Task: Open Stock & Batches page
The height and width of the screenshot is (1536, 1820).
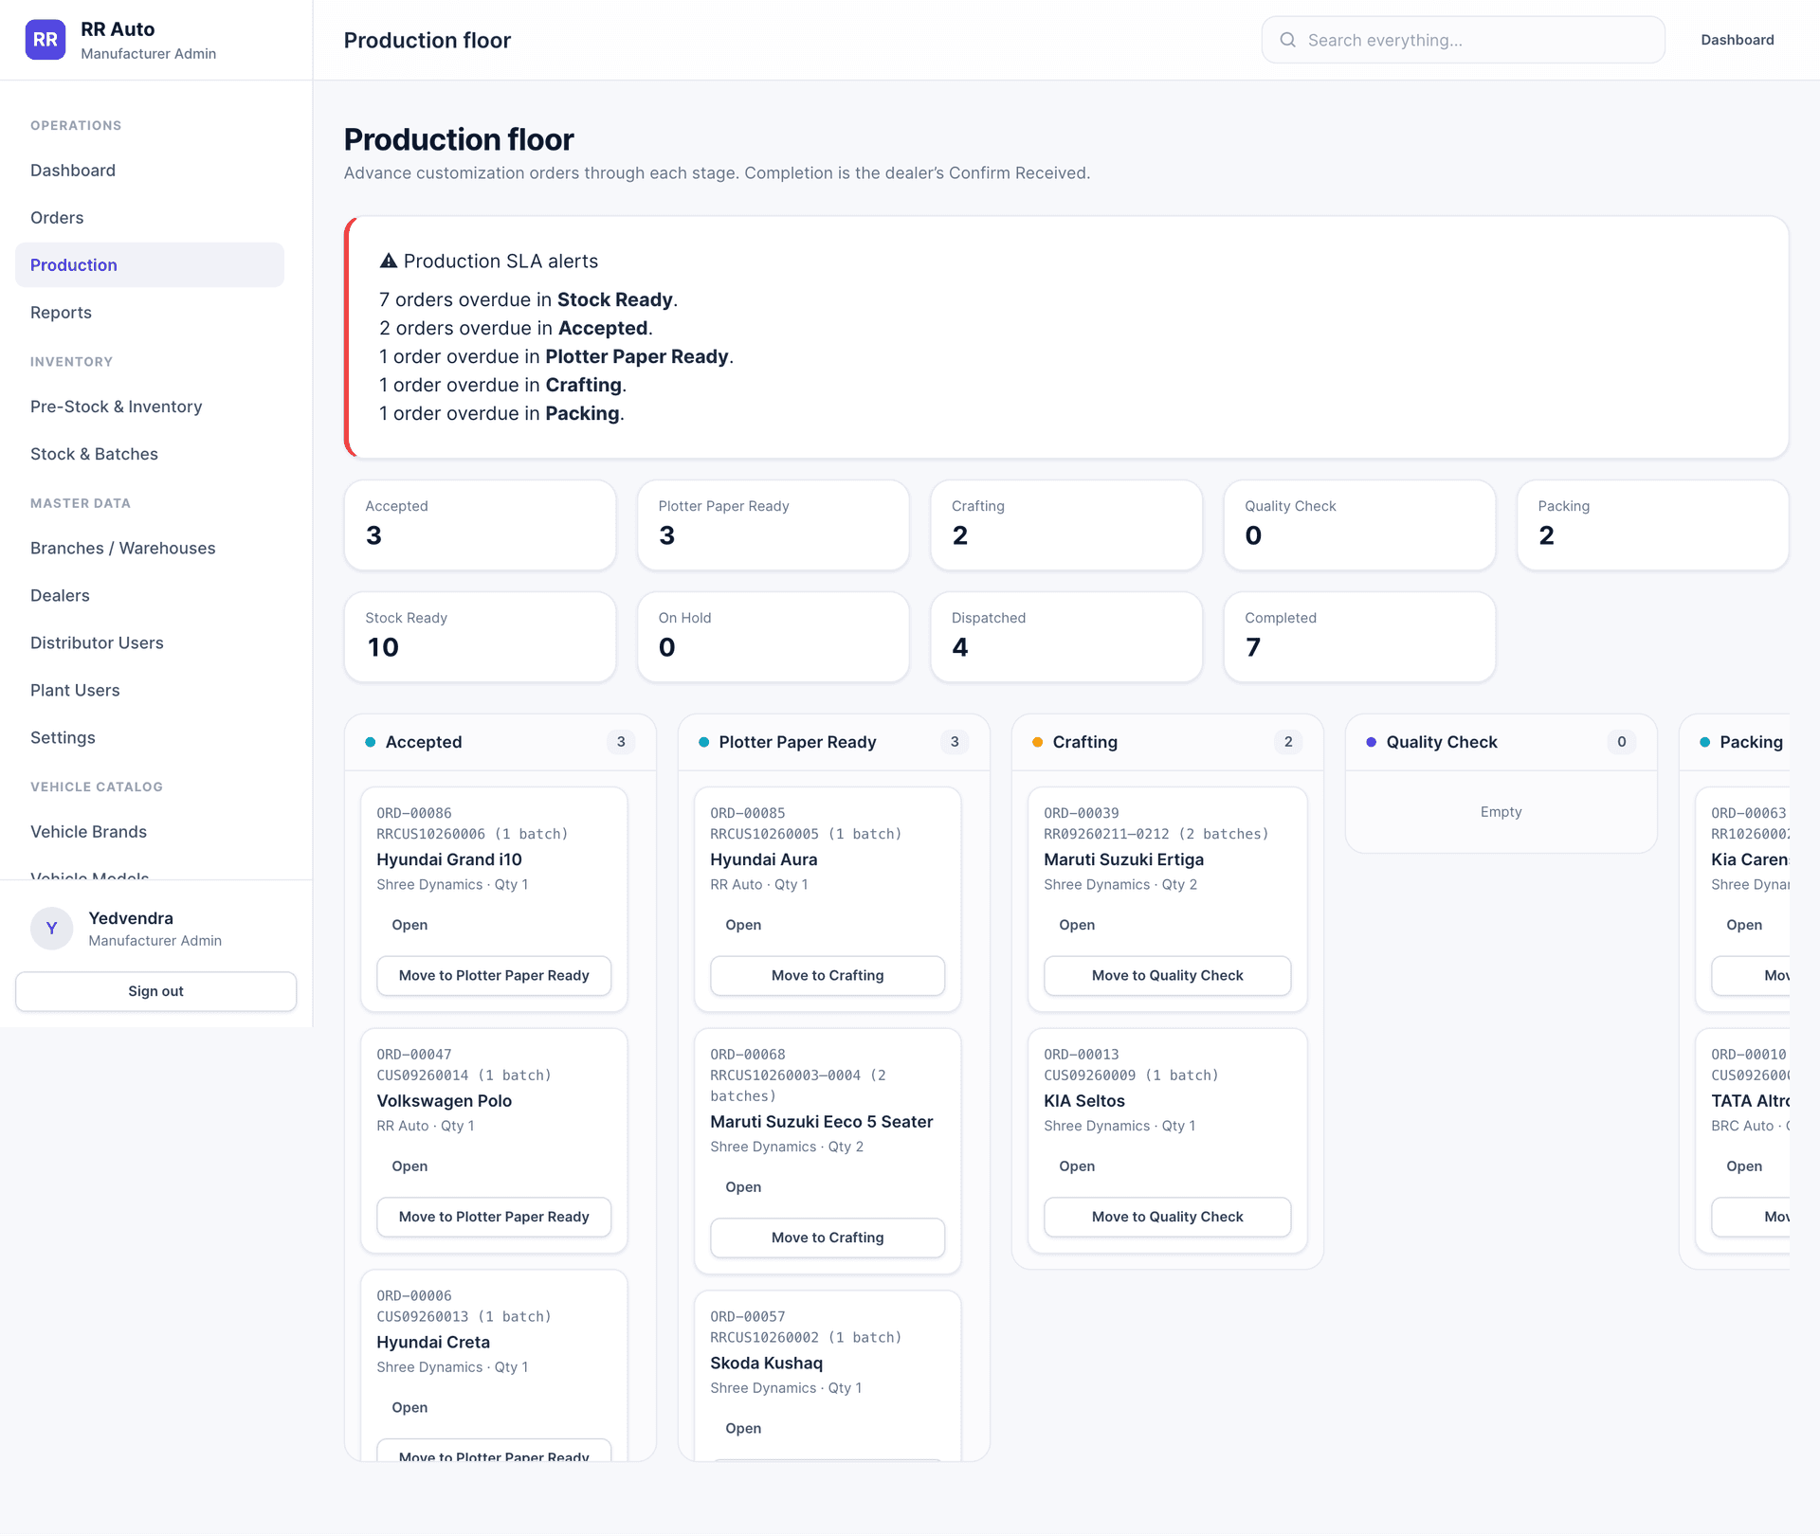Action: tap(150, 454)
